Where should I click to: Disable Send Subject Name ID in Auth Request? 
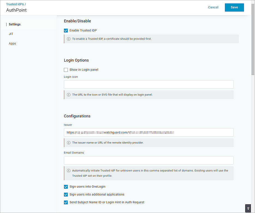point(66,202)
